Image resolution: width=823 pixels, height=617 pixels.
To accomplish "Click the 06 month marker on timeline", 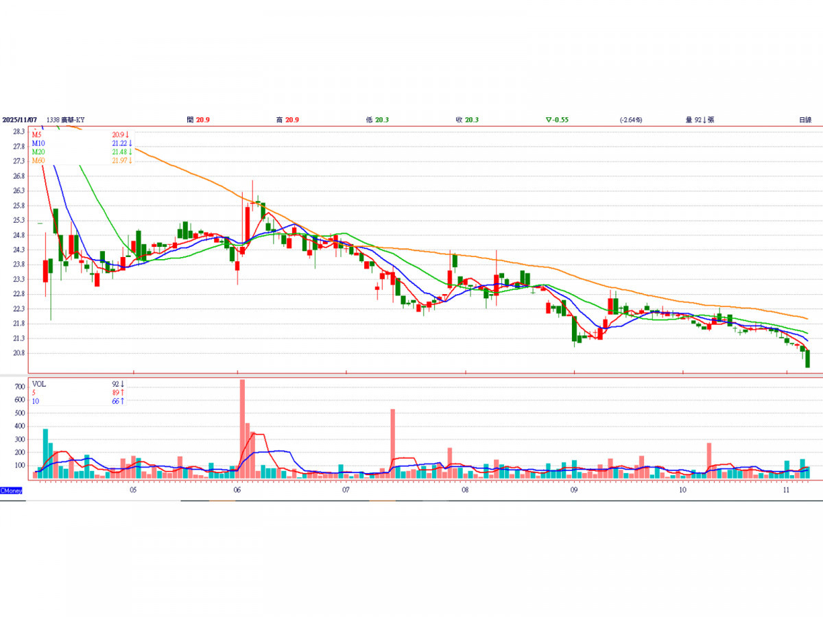I will (237, 491).
